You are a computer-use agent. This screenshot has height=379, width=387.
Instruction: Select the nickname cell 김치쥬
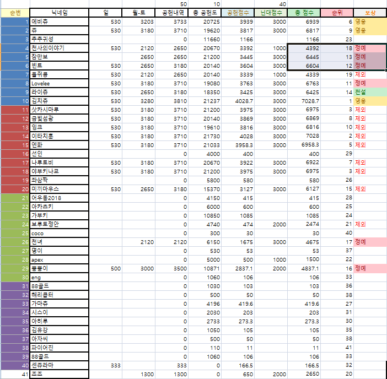pyautogui.click(x=59, y=101)
